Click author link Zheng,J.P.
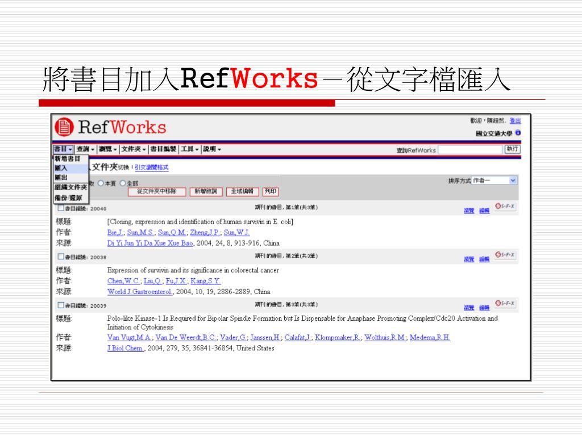582x436 pixels. [x=205, y=232]
